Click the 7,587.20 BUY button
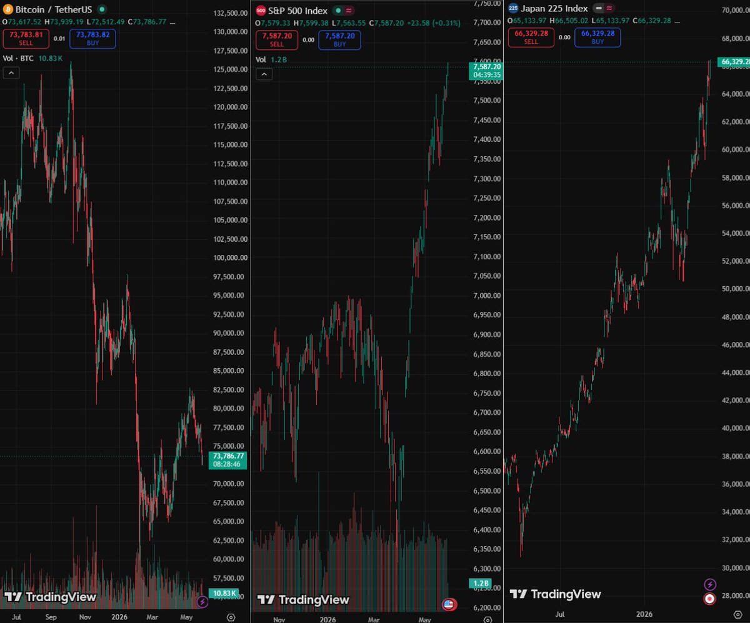 (339, 40)
